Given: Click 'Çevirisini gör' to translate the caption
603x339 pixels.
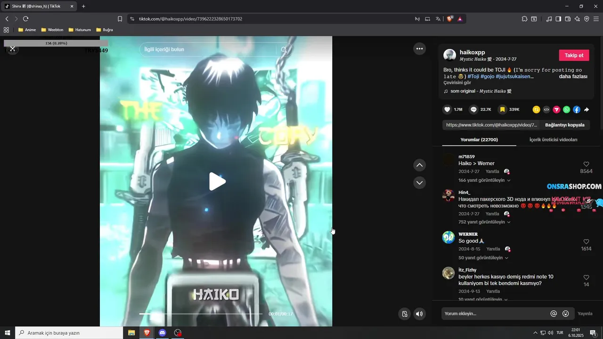Looking at the screenshot, I should point(457,83).
